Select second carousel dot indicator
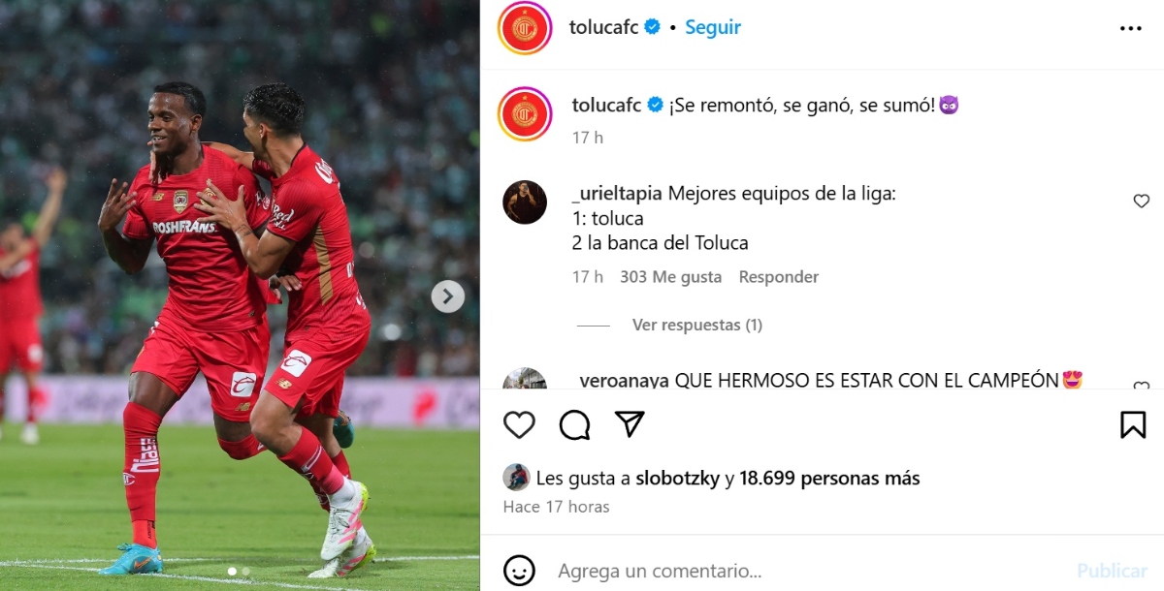Screen dimensions: 1164x591 pos(245,572)
